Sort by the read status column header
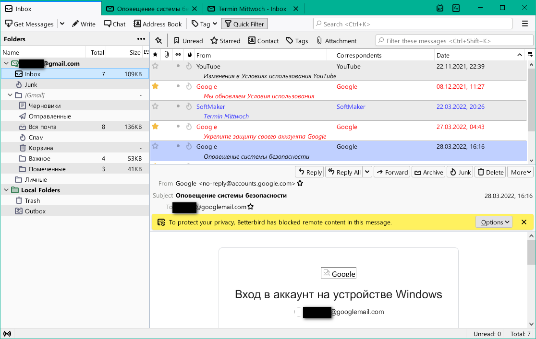This screenshot has width=536, height=339. [178, 55]
